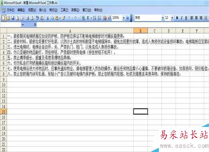Open the 格式(O) menu
The height and width of the screenshot is (152, 209).
tap(54, 10)
